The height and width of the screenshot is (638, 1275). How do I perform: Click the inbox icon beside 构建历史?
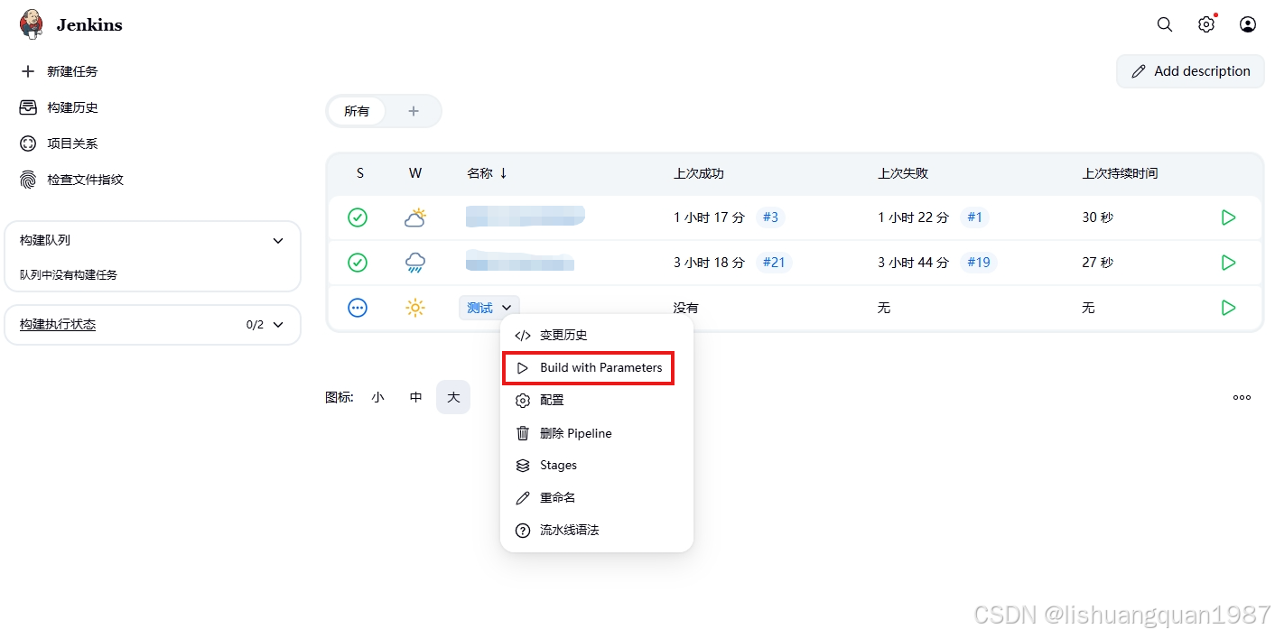28,107
